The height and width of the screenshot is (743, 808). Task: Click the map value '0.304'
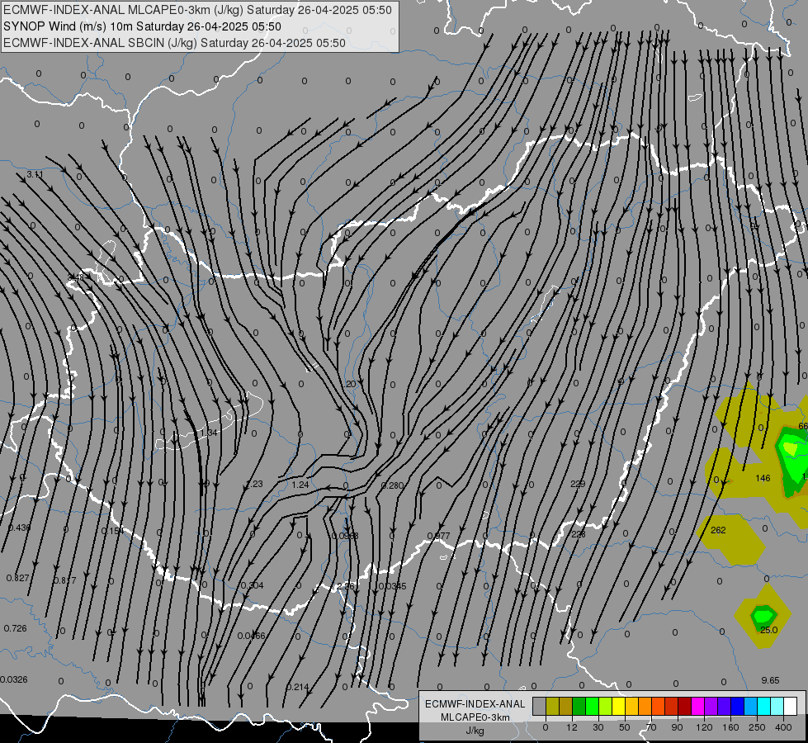coord(253,585)
